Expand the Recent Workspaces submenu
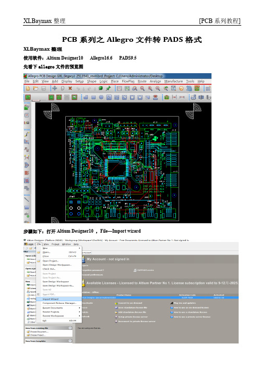Image resolution: width=259 pixels, height=367 pixels. click(x=58, y=316)
